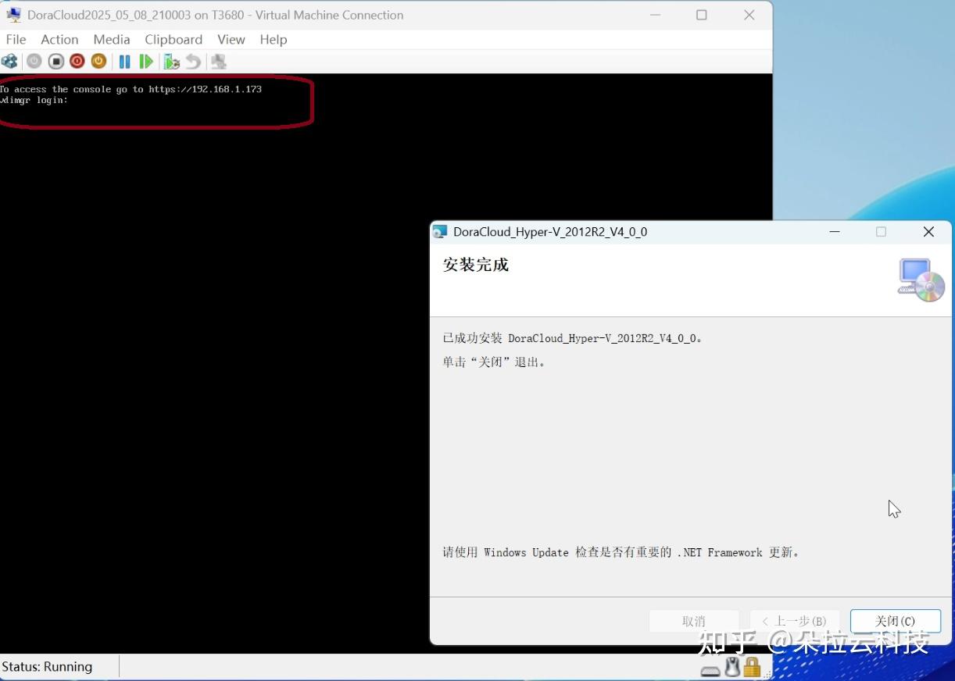Open the Action menu
The image size is (955, 681).
pos(59,39)
